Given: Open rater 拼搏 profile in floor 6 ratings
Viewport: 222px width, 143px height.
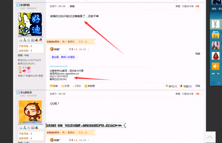Looking at the screenshot, I should point(57,50).
